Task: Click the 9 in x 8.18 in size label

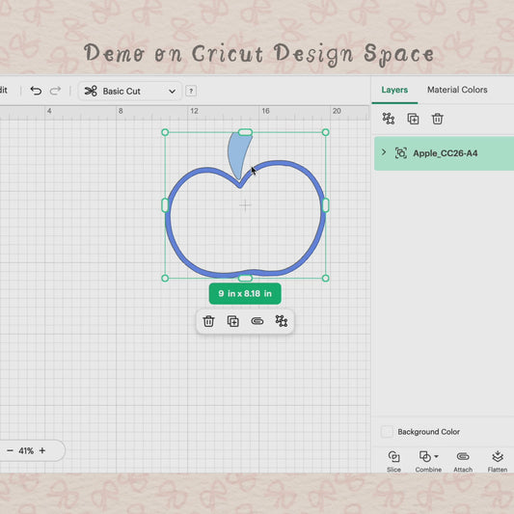Action: (245, 293)
